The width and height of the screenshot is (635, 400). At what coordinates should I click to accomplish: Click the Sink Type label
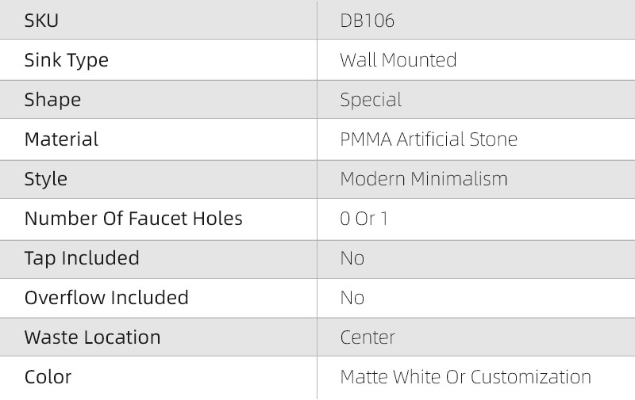[x=66, y=60]
